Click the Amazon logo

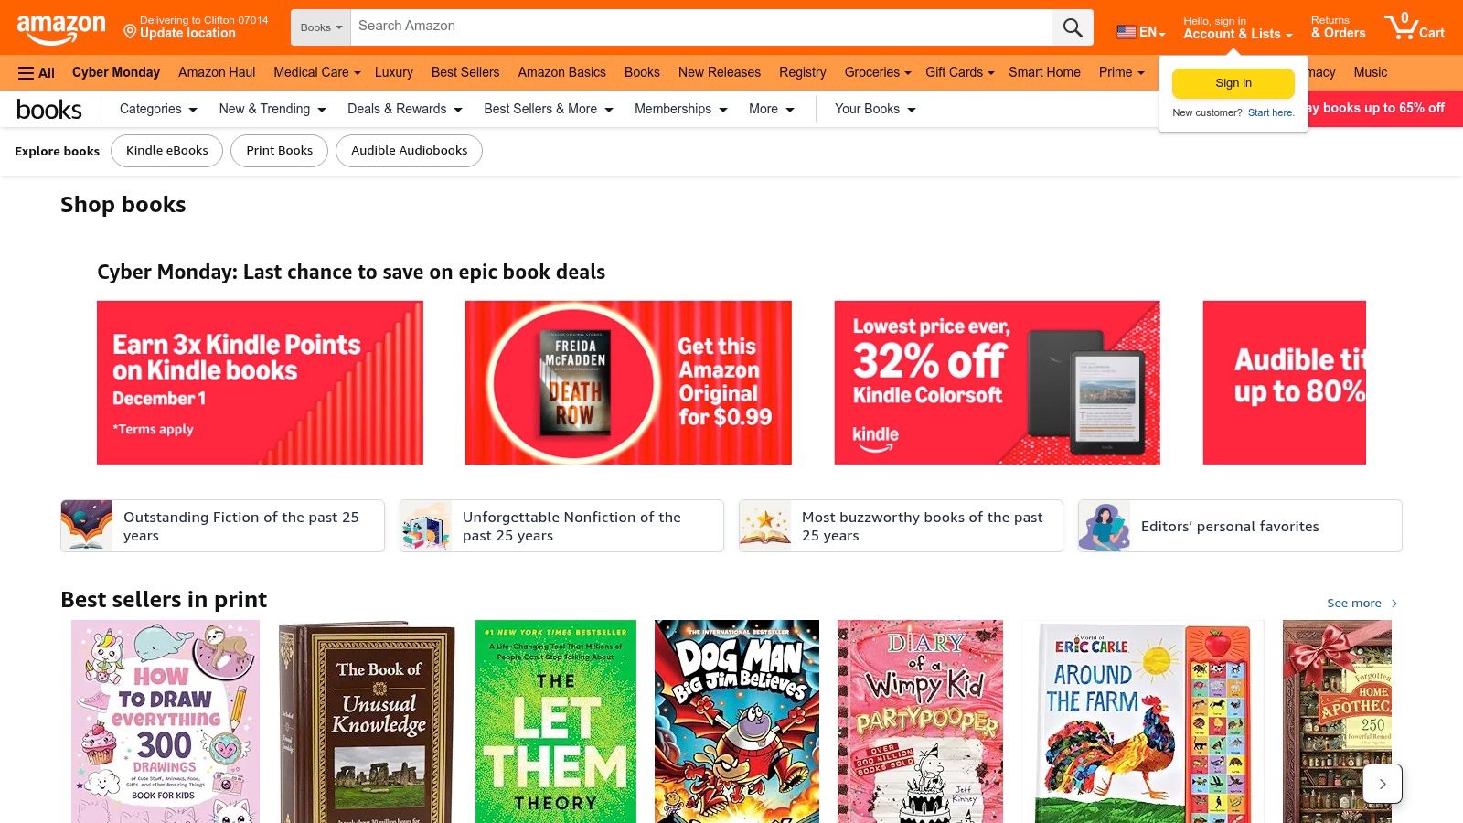[61, 27]
